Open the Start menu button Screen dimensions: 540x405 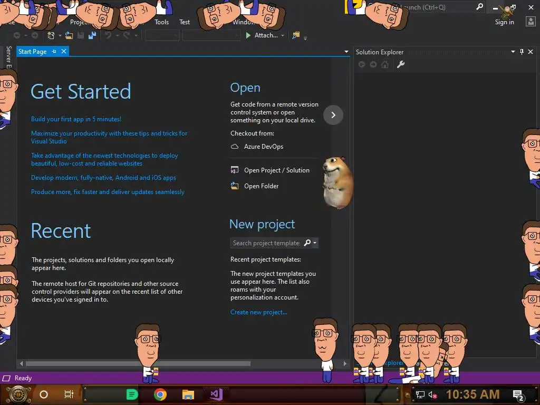click(18, 394)
